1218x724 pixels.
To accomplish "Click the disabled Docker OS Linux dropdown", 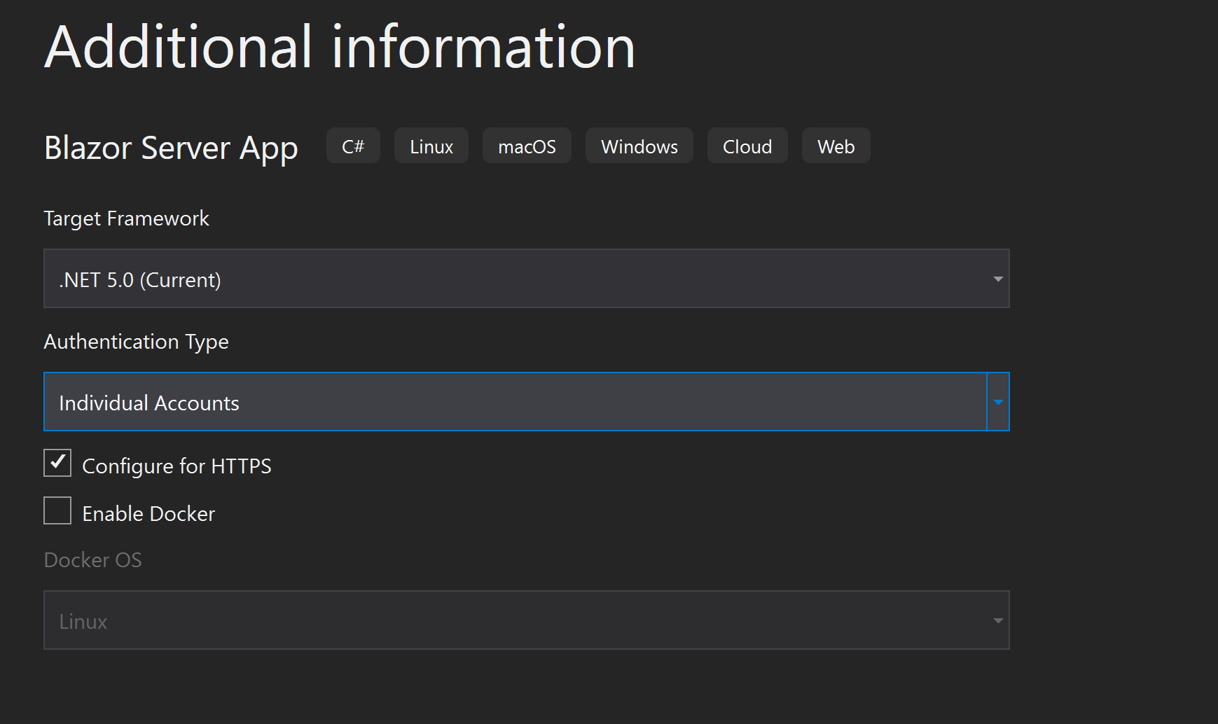I will (526, 620).
